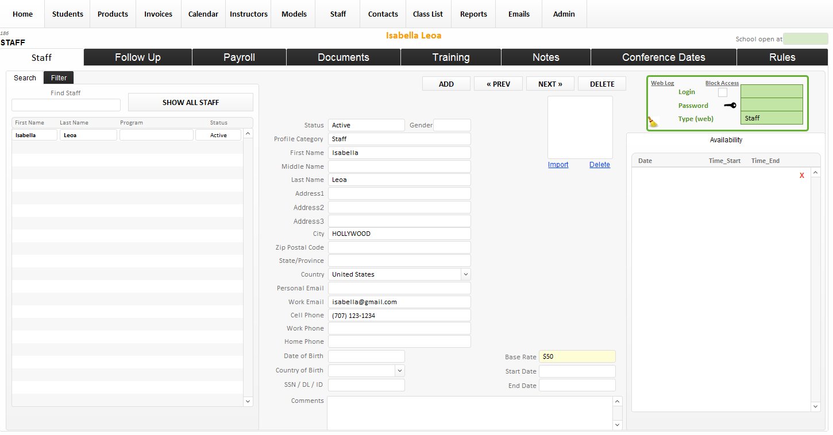Click the Start Date field

(577, 371)
